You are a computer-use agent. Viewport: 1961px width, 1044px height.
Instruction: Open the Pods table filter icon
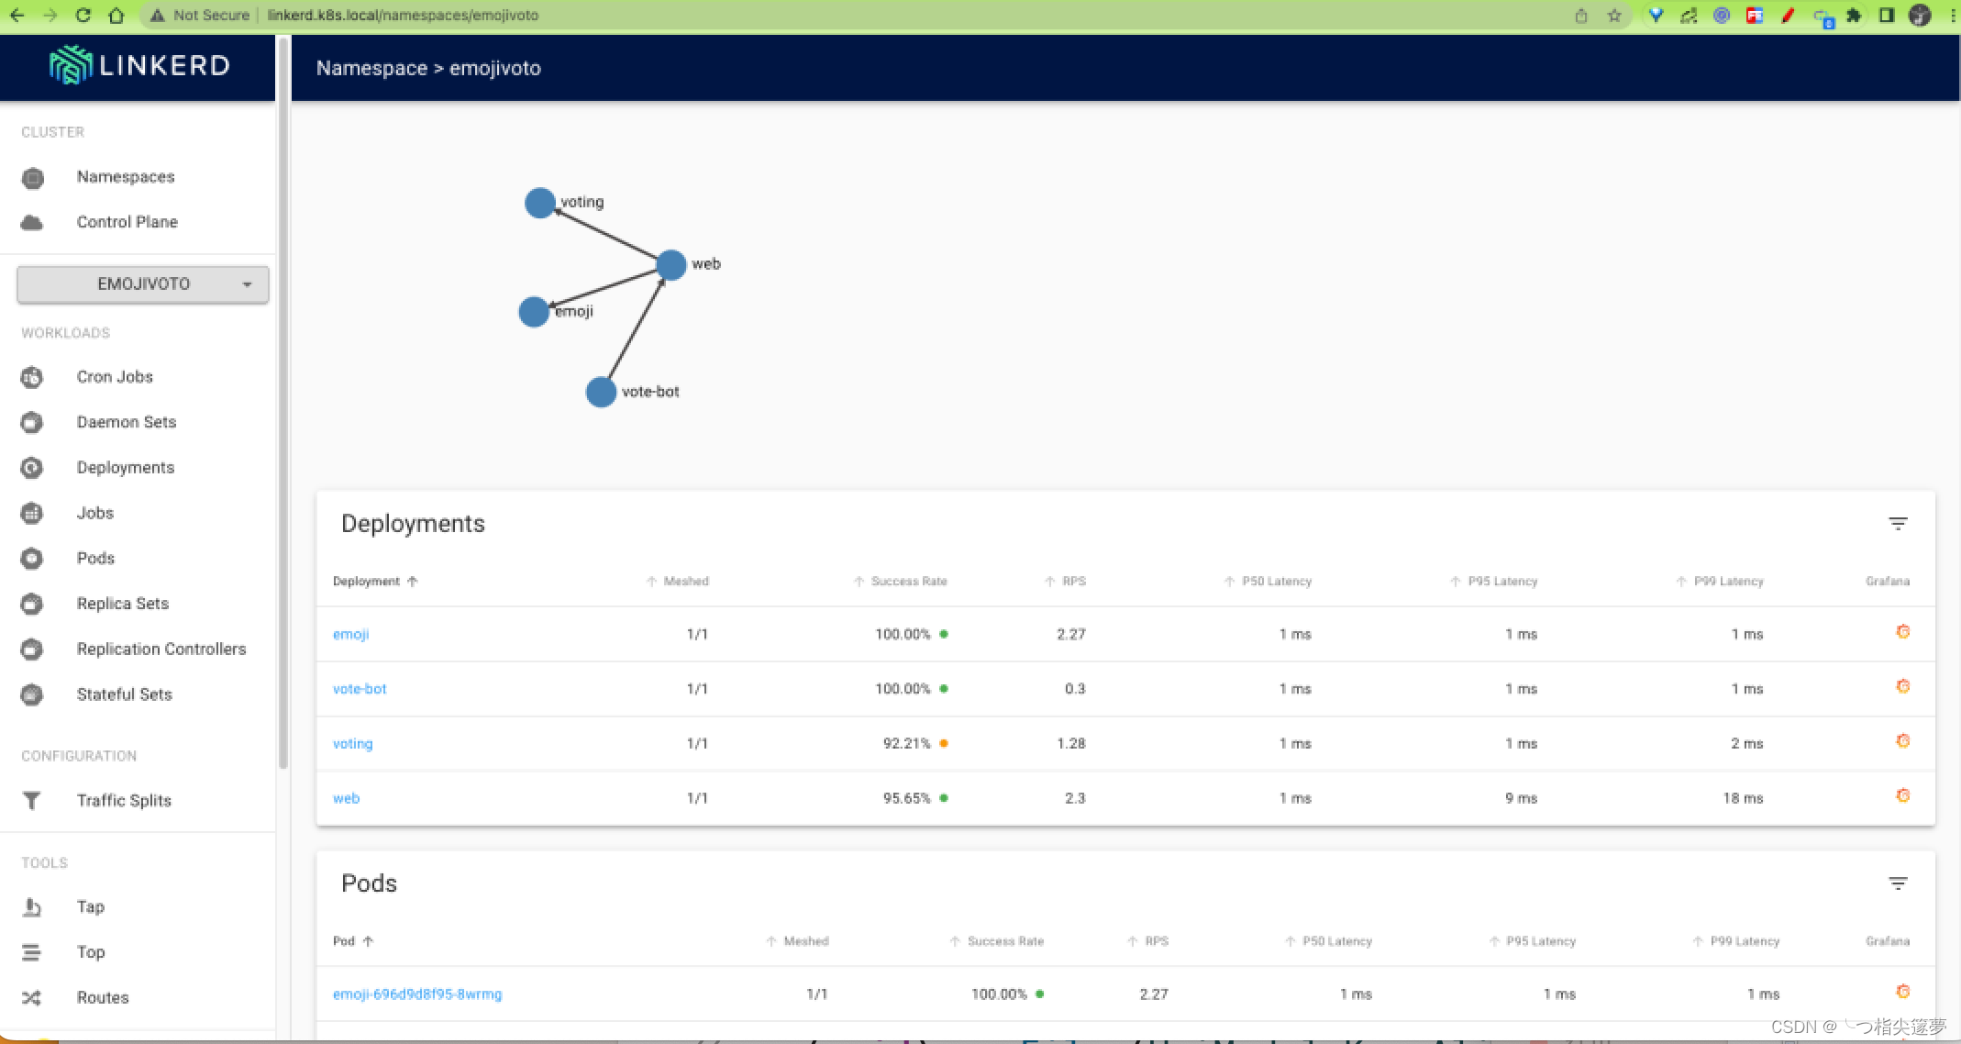tap(1898, 883)
